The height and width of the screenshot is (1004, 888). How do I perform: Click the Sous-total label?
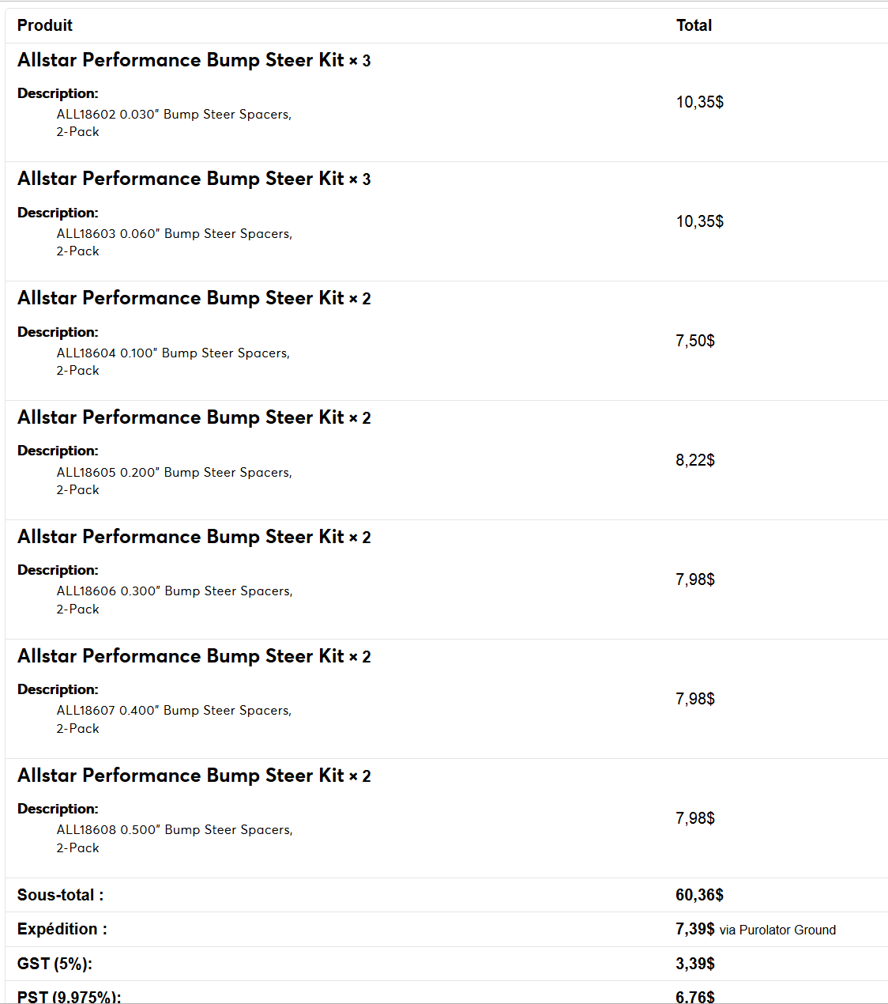(60, 895)
